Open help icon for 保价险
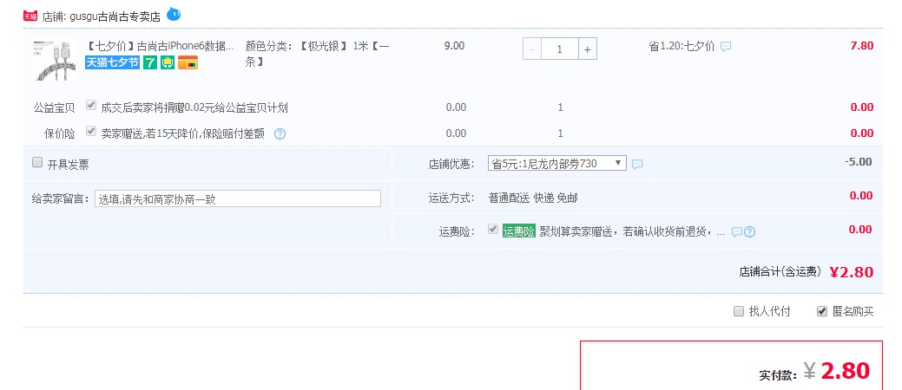 280,133
